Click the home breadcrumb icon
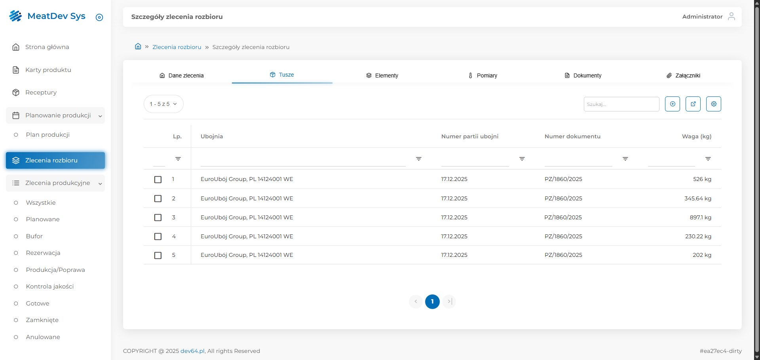This screenshot has width=760, height=360. tap(138, 47)
